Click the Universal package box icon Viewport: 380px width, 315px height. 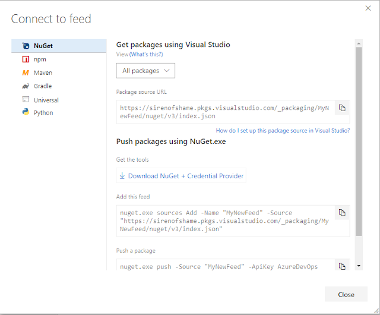point(26,99)
